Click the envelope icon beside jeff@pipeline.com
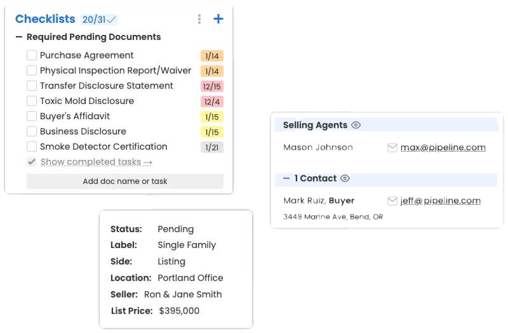This screenshot has width=508, height=333. click(x=392, y=201)
